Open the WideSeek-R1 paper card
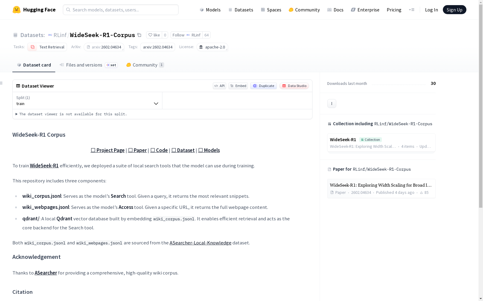483x301 pixels. pyautogui.click(x=381, y=188)
